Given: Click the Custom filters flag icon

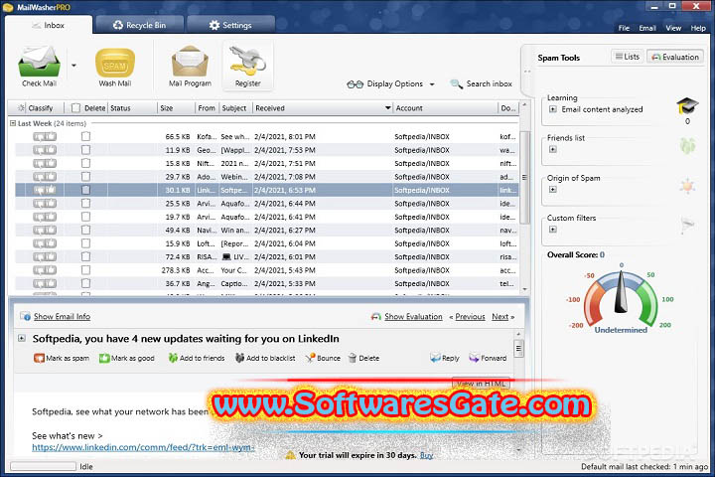Looking at the screenshot, I should (687, 225).
